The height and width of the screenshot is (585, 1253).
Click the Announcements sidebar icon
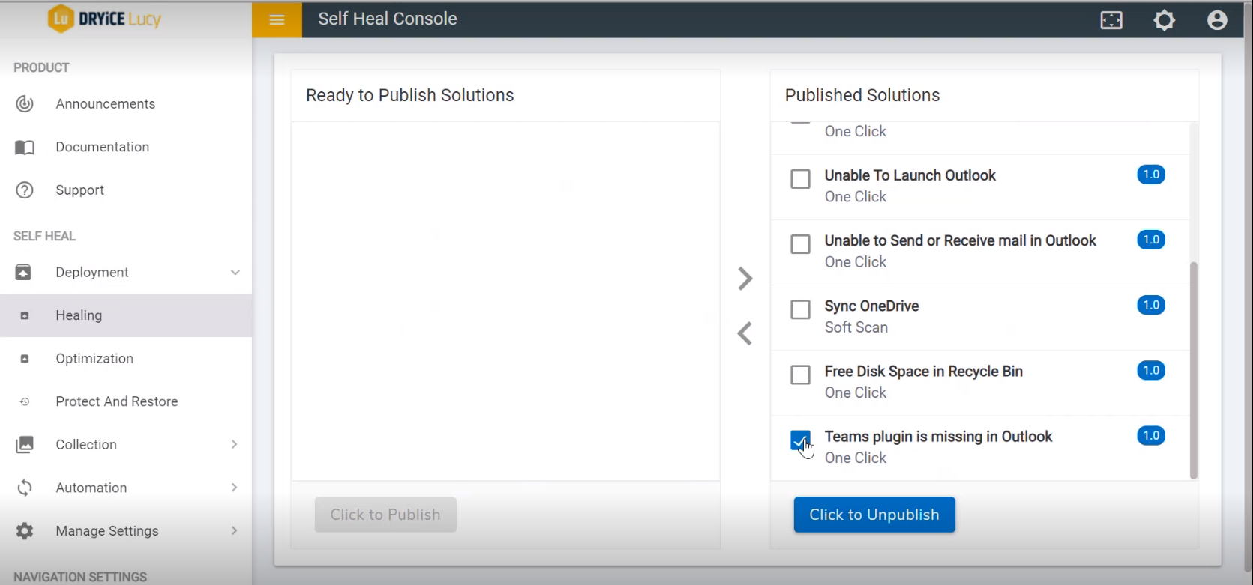pyautogui.click(x=25, y=104)
